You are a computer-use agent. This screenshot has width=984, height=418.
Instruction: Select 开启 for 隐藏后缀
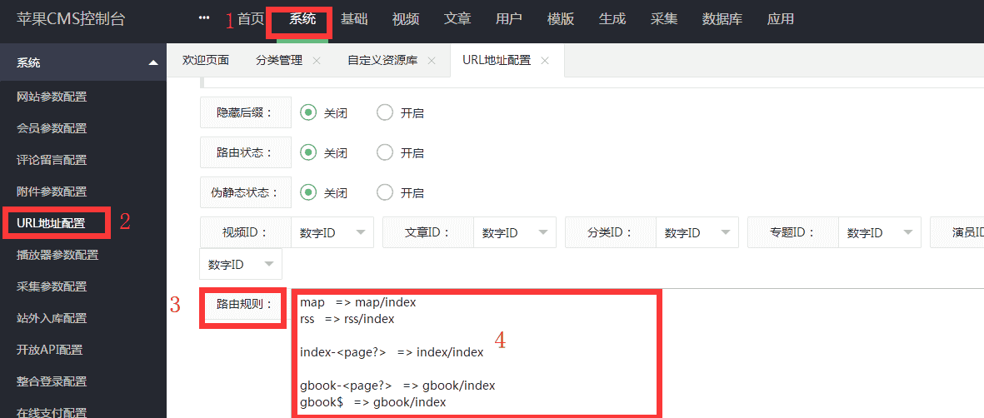click(x=384, y=113)
